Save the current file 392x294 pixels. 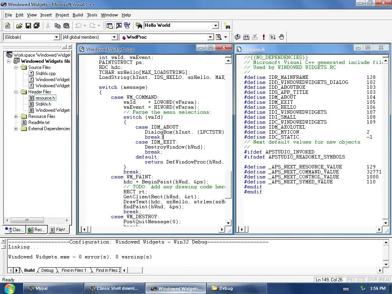[28, 26]
